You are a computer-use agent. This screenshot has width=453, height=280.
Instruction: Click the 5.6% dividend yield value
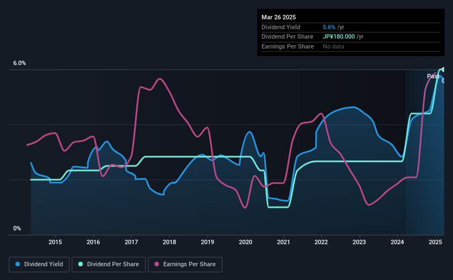pyautogui.click(x=329, y=27)
